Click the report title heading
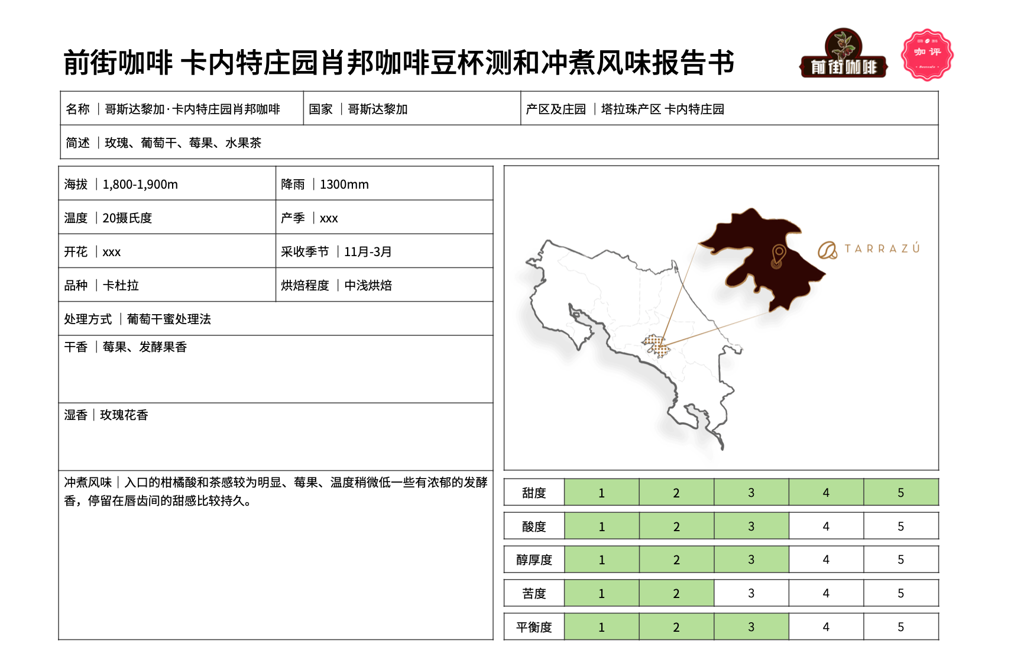The height and width of the screenshot is (669, 1011). [x=398, y=63]
